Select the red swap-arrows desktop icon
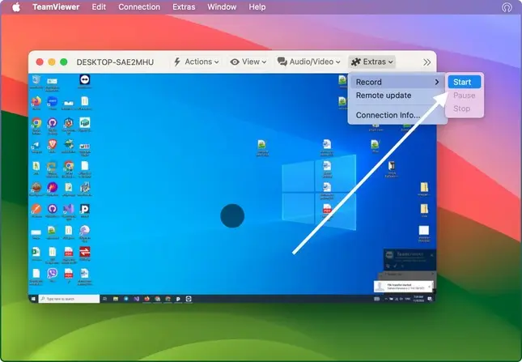Image resolution: width=522 pixels, height=362 pixels. point(84,253)
